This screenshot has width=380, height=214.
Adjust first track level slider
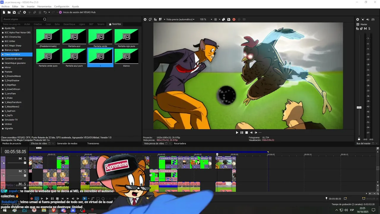tap(25, 163)
